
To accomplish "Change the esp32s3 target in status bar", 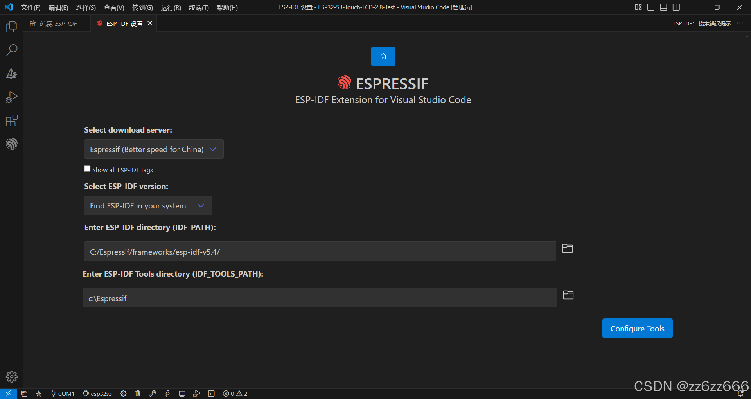I will pyautogui.click(x=97, y=394).
